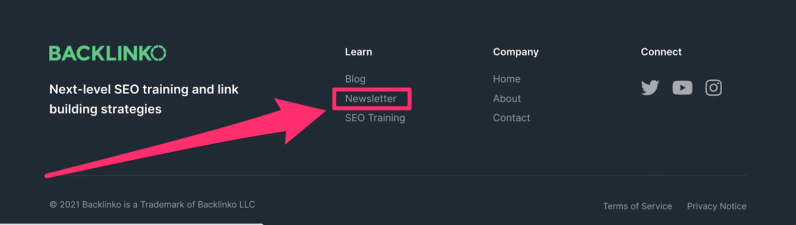Open Backlinko's Twitter profile icon

[x=650, y=88]
